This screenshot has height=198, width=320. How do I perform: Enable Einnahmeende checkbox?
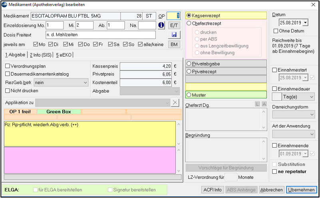coord(274,146)
